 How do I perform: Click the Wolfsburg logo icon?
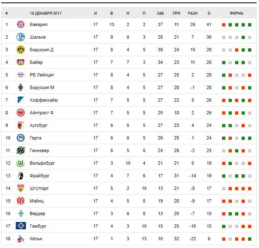[x=20, y=163]
